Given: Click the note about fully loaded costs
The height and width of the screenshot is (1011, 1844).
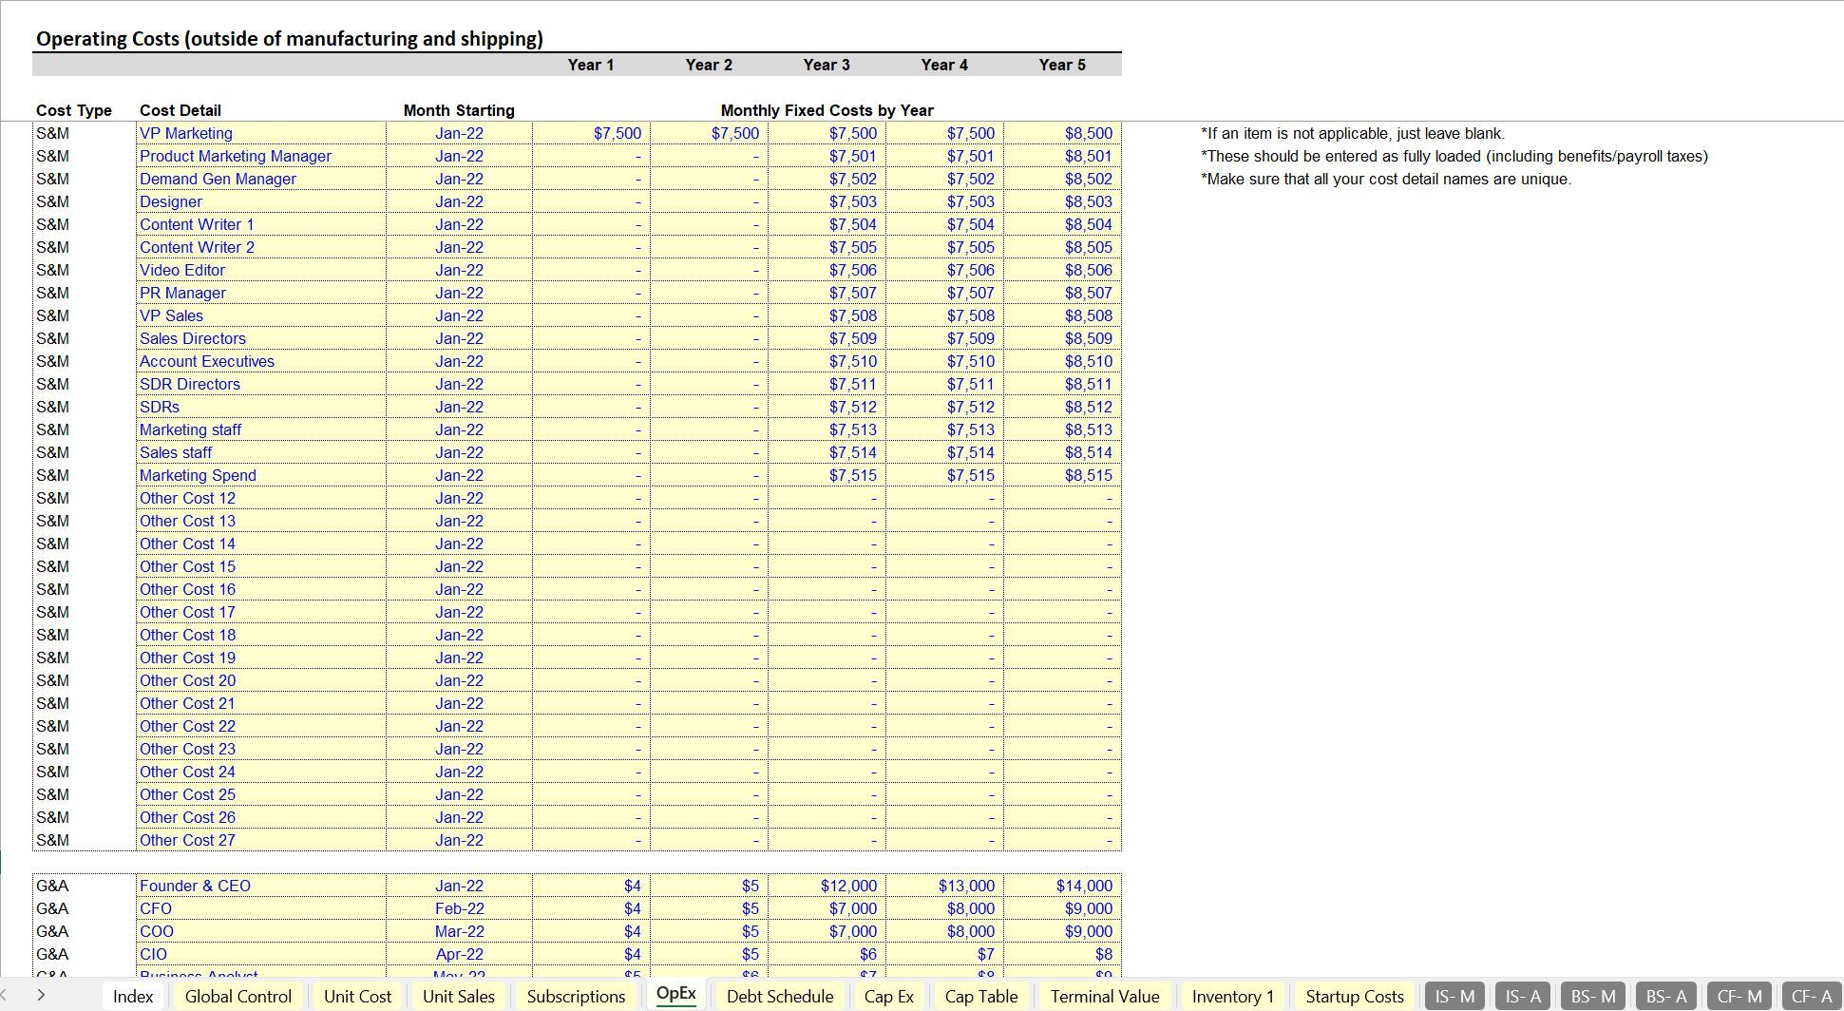Looking at the screenshot, I should [x=1454, y=156].
